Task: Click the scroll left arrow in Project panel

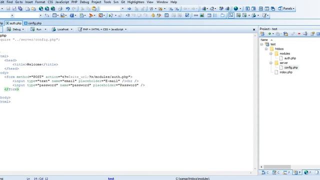Action: pos(261,167)
